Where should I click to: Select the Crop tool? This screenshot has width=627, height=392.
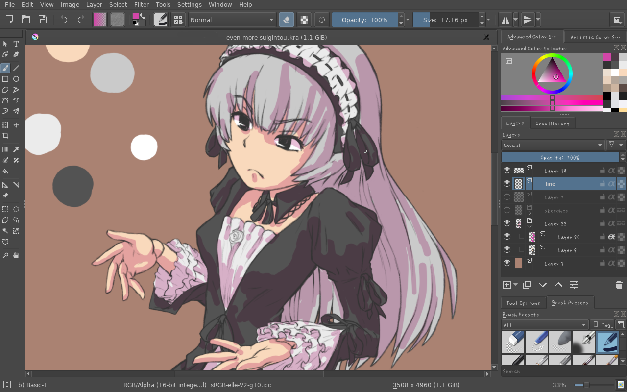[5, 136]
